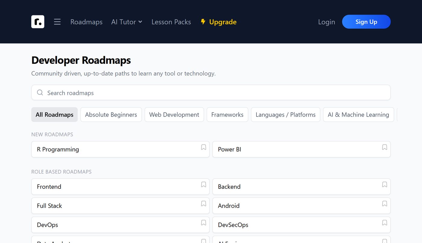This screenshot has height=243, width=422.
Task: Bookmark the Frontend roadmap
Action: pos(203,185)
